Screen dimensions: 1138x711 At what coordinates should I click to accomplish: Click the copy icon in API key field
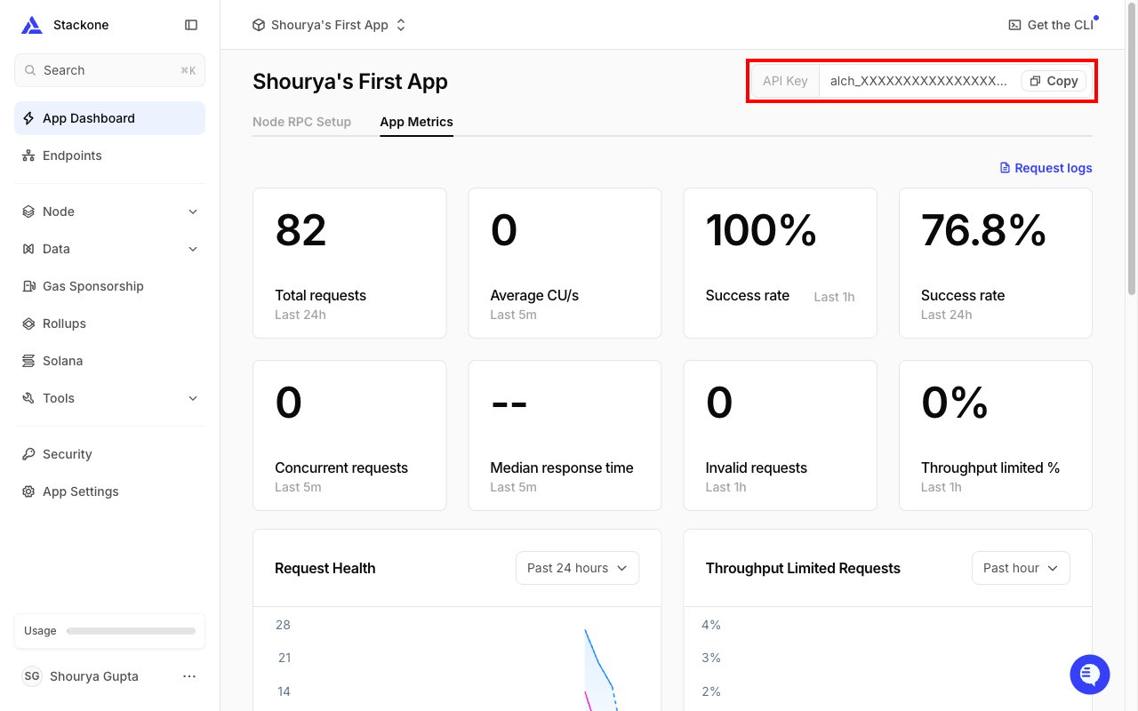(x=1035, y=81)
